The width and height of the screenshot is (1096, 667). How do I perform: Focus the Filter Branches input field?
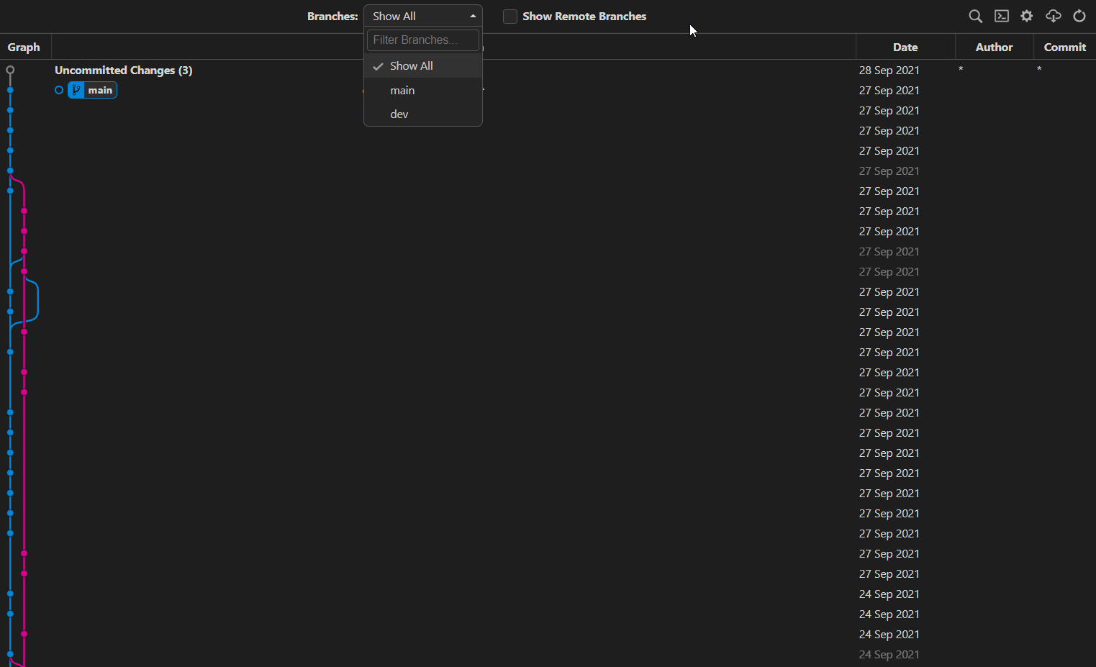[x=423, y=40]
